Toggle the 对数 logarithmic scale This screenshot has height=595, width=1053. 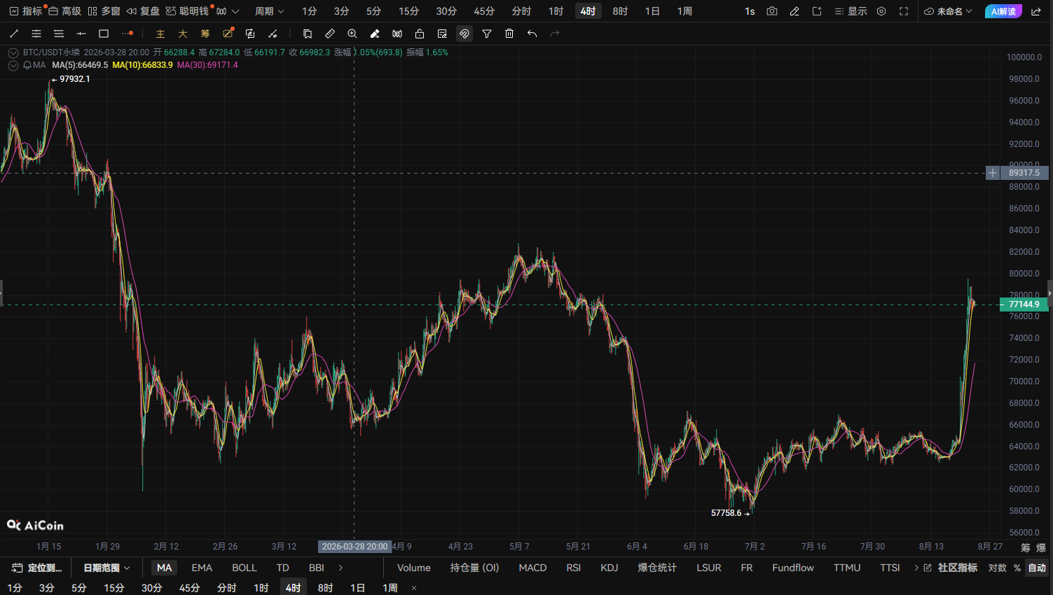[x=998, y=568]
